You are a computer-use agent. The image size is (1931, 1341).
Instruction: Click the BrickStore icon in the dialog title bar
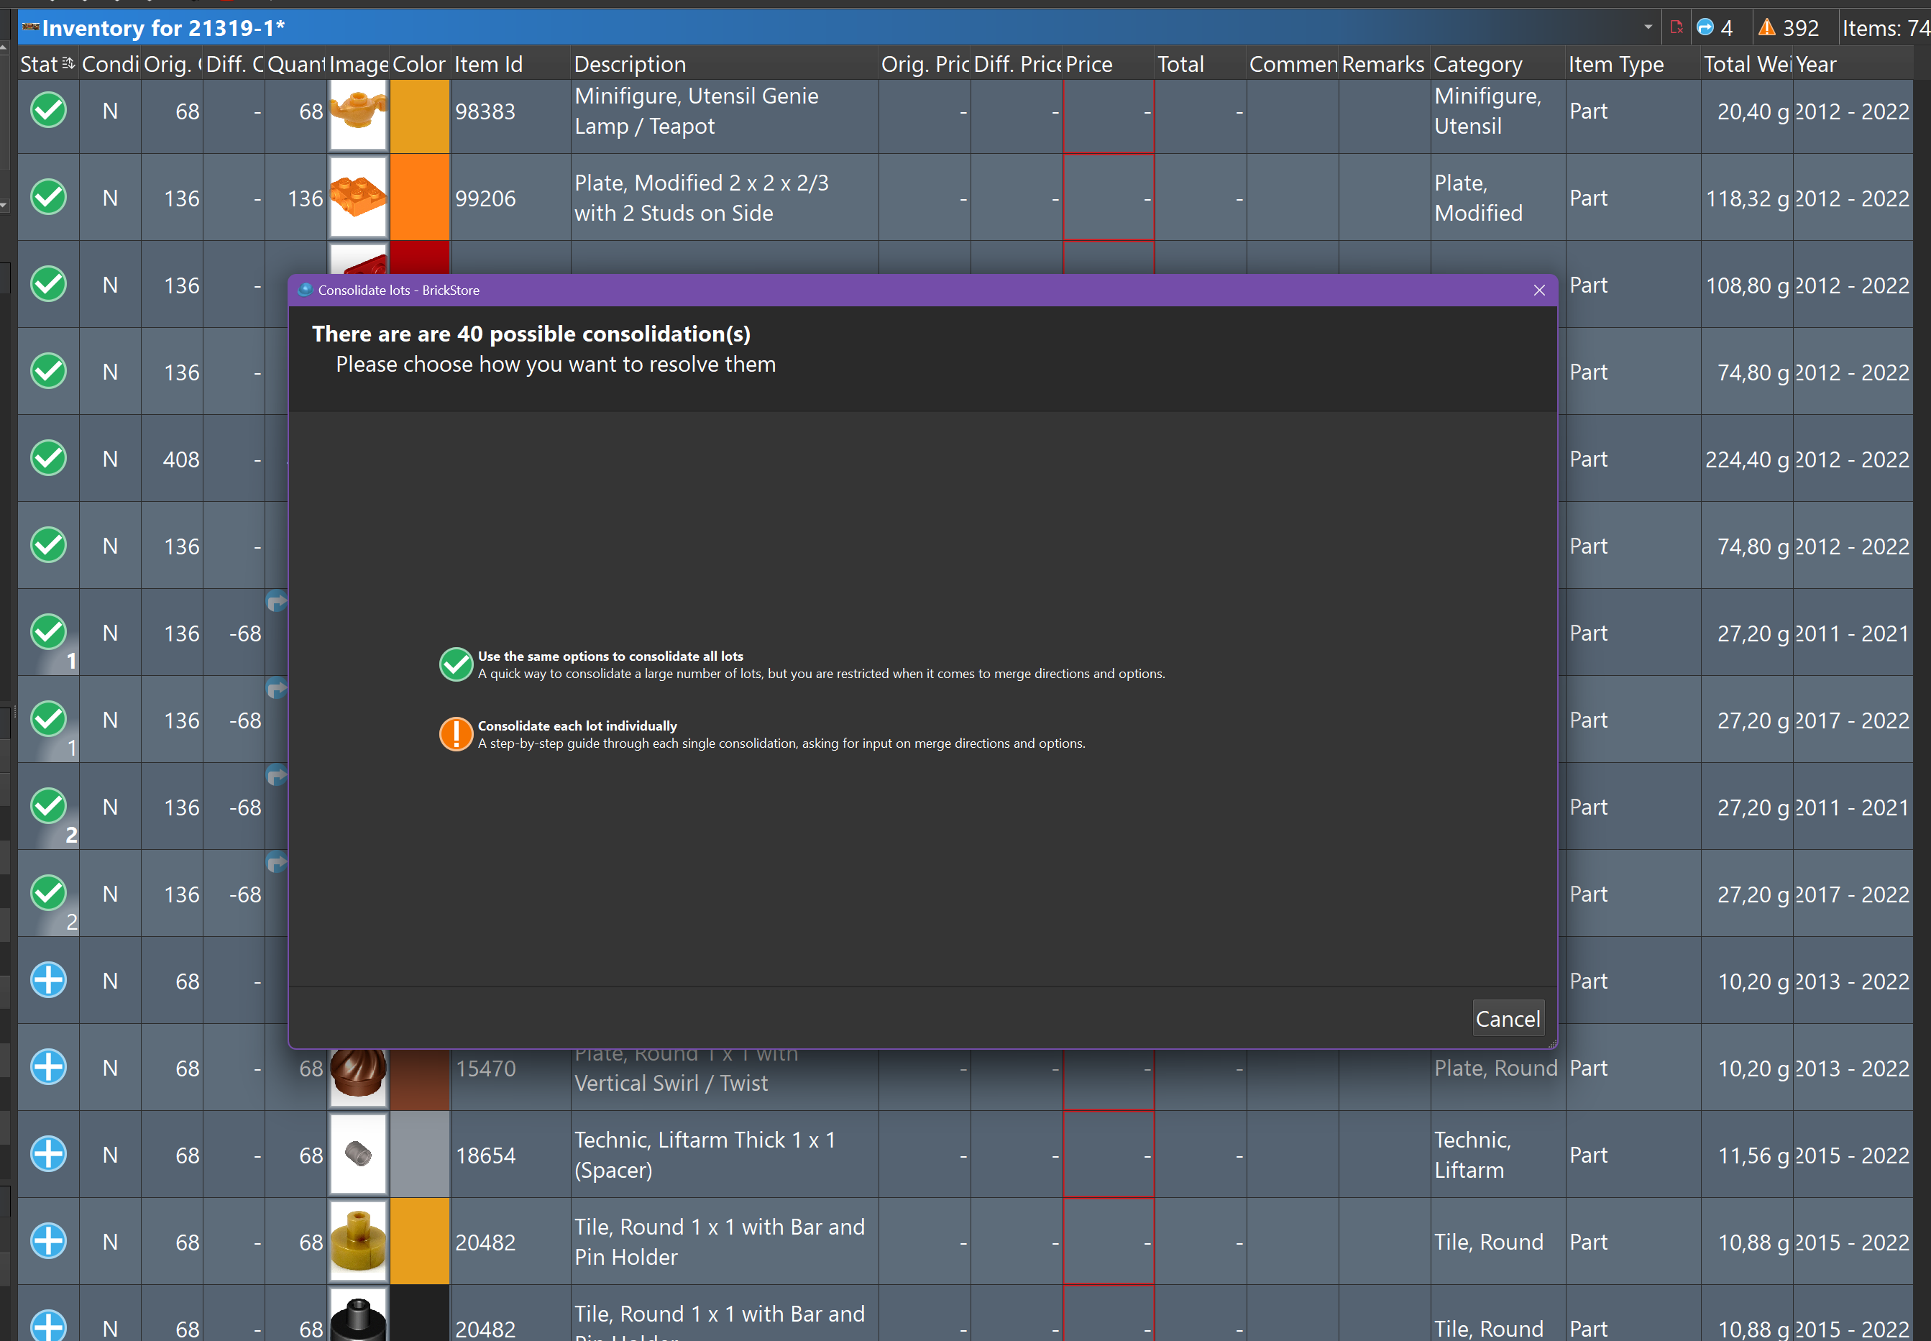click(x=304, y=290)
